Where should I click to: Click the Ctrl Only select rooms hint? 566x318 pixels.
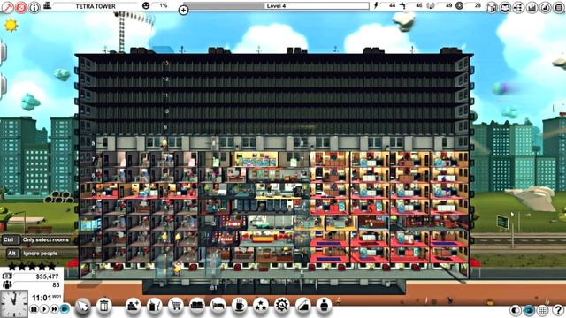[x=35, y=239]
